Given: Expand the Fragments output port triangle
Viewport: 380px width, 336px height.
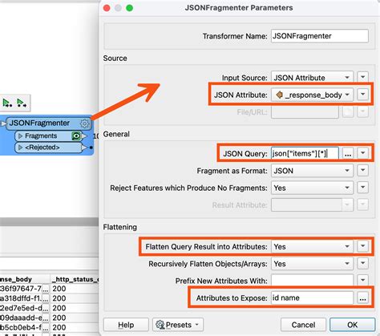Looking at the screenshot, I should click(x=20, y=136).
